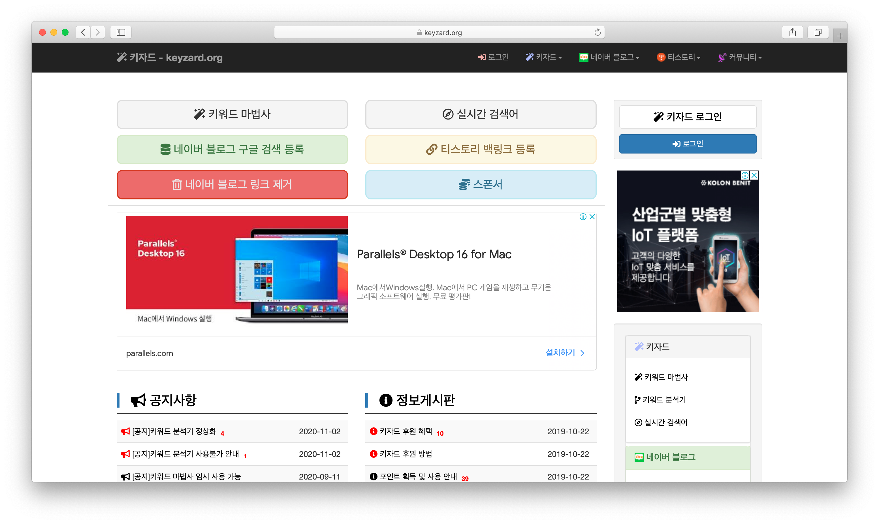Open Parallels® Desktop 16 for Mac headline

[x=434, y=254]
